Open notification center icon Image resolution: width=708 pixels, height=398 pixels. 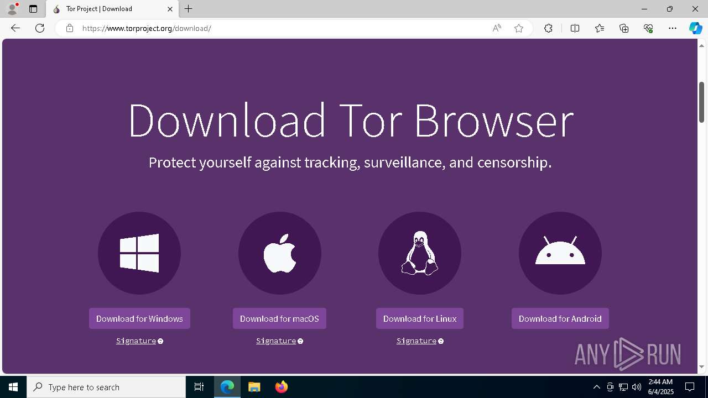coord(690,387)
